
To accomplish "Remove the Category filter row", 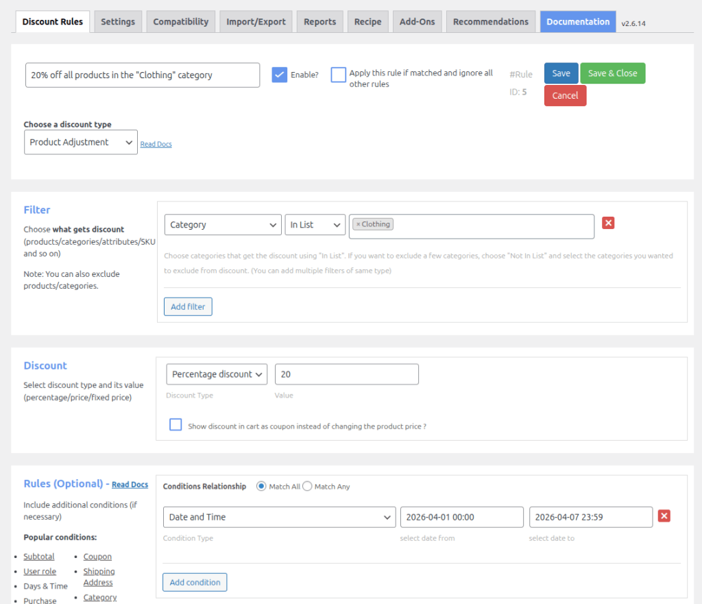I will (608, 222).
